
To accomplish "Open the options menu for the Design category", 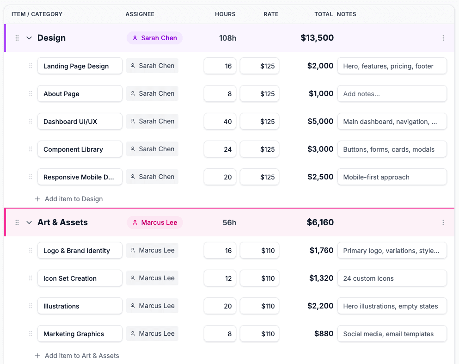I will click(x=443, y=38).
